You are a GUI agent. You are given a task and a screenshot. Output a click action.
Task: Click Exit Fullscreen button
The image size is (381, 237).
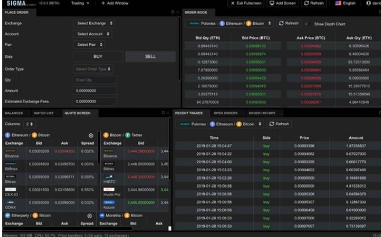[246, 3]
